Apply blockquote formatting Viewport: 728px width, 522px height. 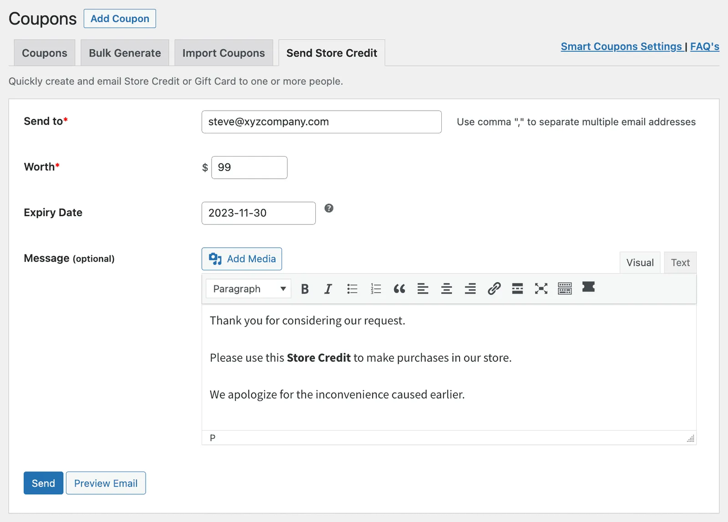coord(399,289)
